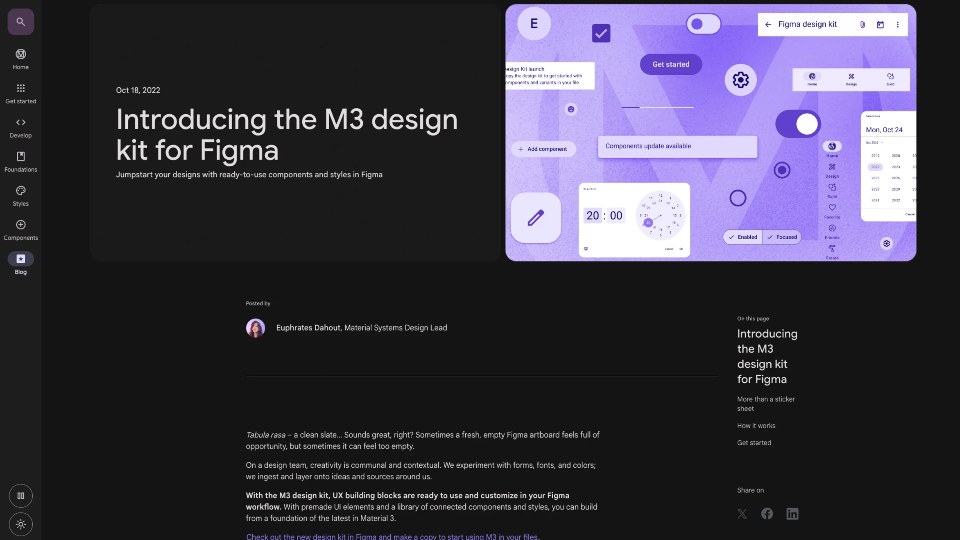
Task: Click 'Material Systems Design Lead' text
Action: [396, 328]
